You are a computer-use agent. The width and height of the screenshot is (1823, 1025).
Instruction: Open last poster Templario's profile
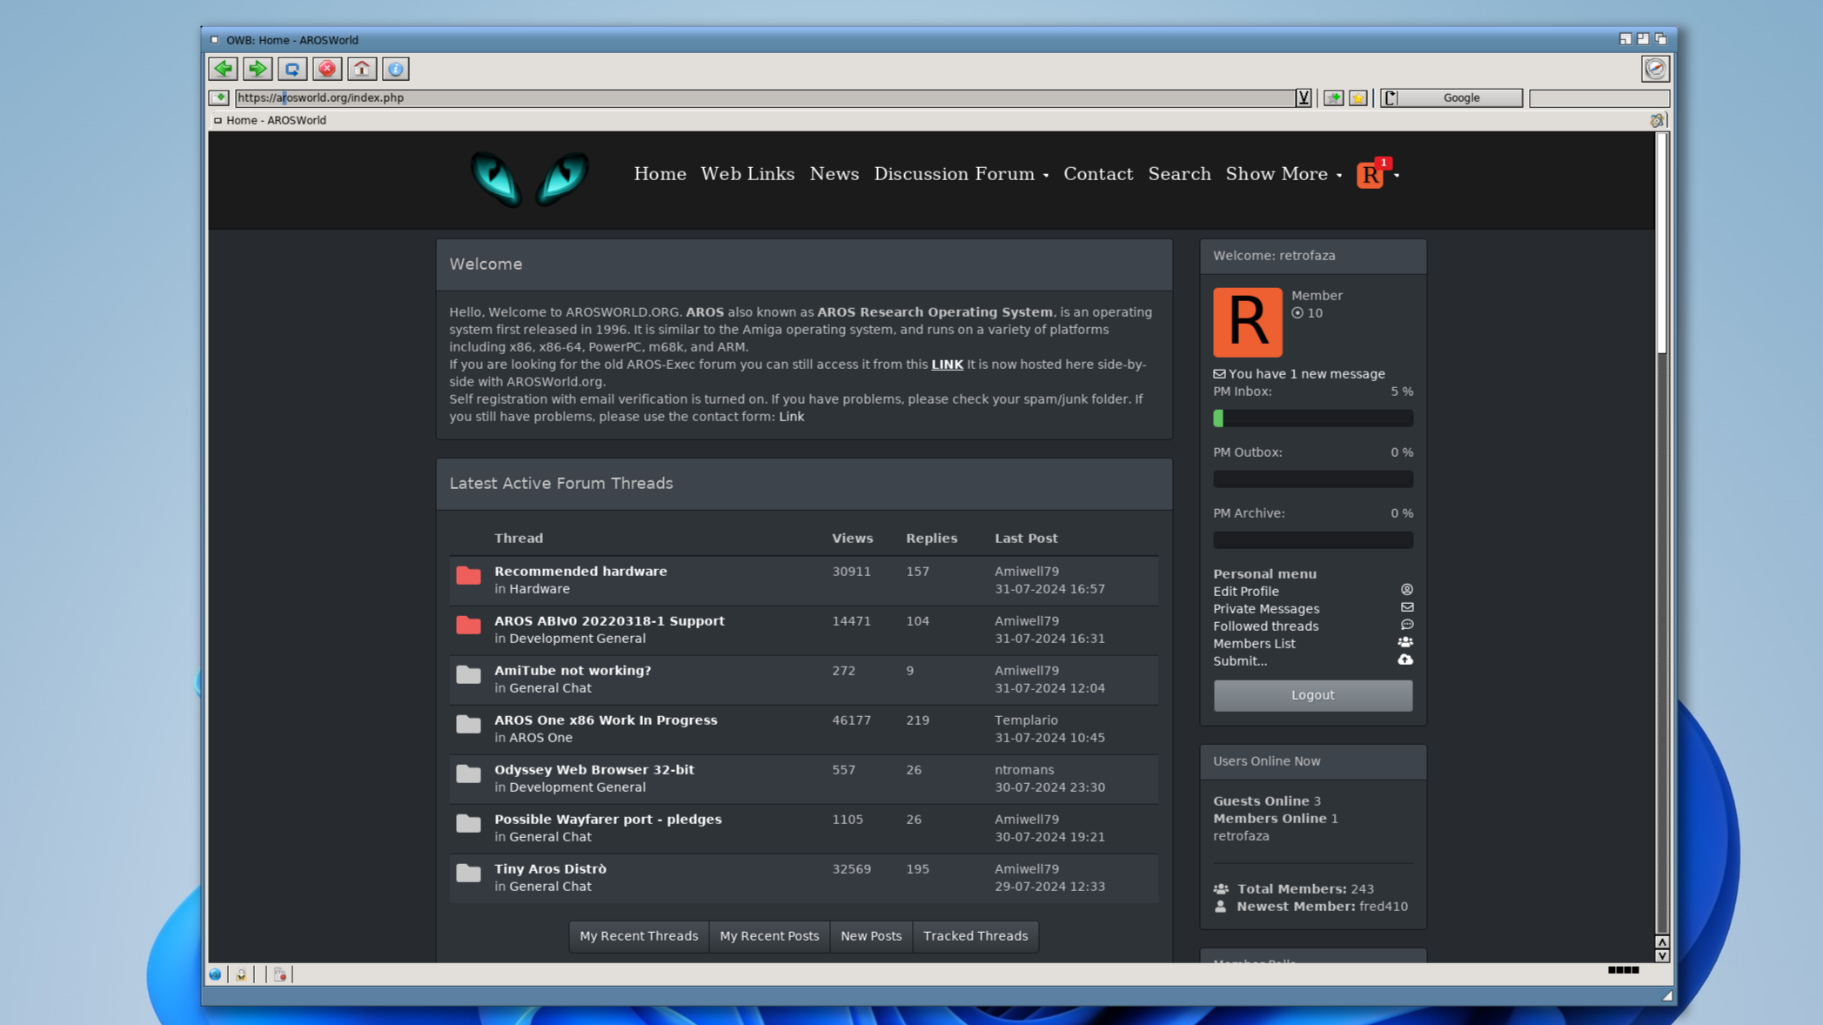coord(1026,720)
